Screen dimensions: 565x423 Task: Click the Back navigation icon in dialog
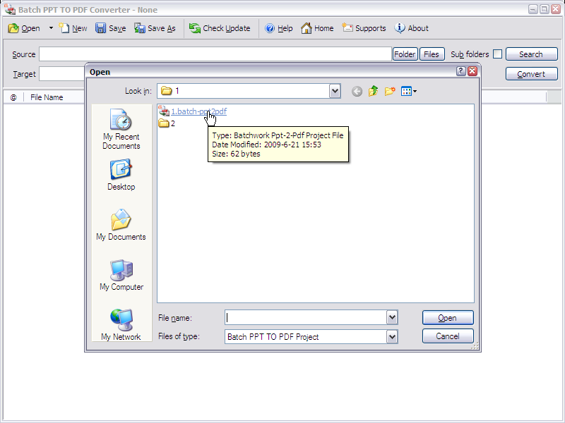coord(357,92)
